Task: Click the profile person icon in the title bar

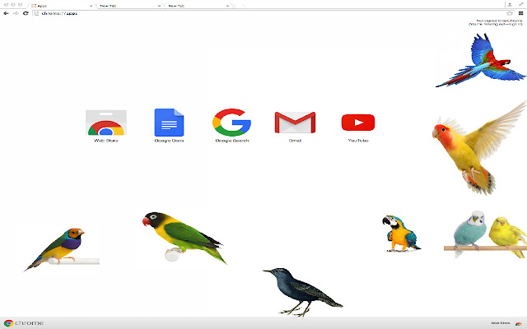Action: pyautogui.click(x=510, y=5)
